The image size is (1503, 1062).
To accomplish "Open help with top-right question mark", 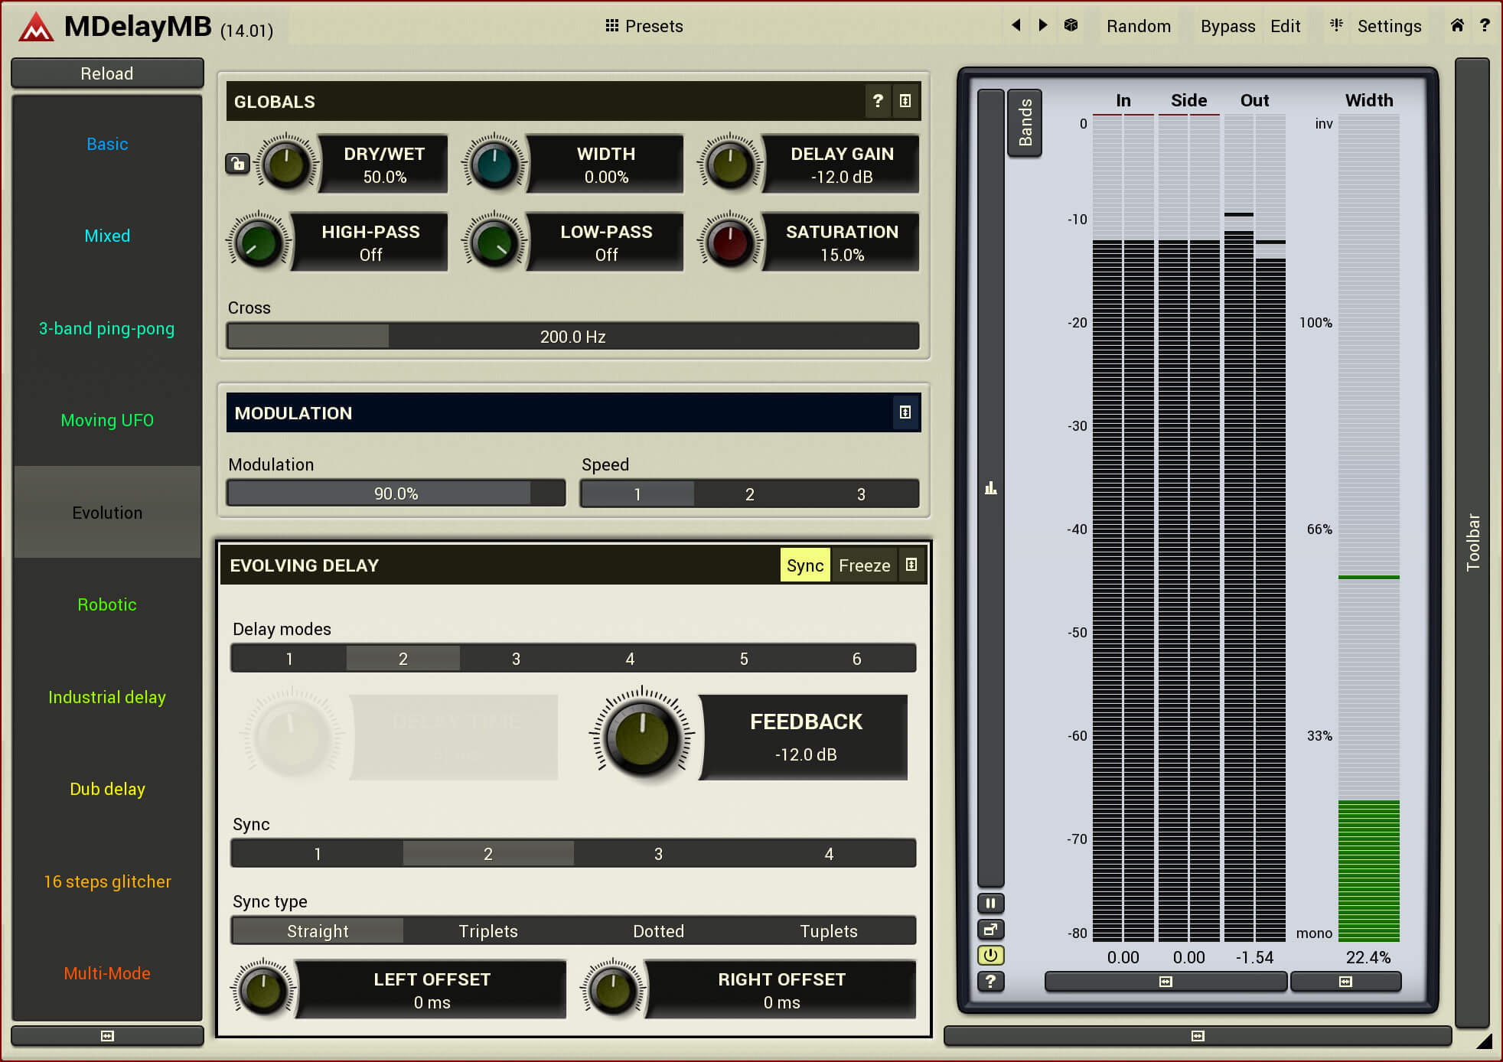I will coord(1485,25).
